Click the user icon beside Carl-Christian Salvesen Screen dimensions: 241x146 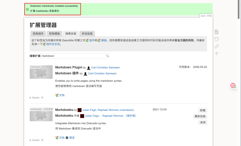coord(89,67)
